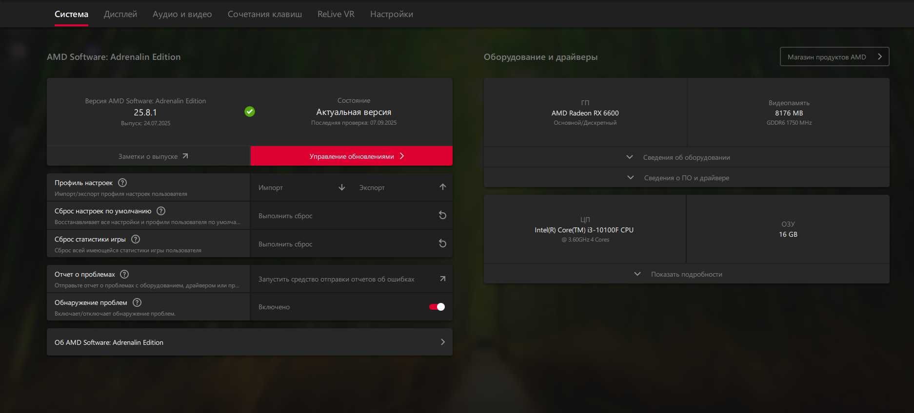This screenshot has height=413, width=914.
Task: Expand Сведения о ПО и драйвере
Action: (x=687, y=178)
